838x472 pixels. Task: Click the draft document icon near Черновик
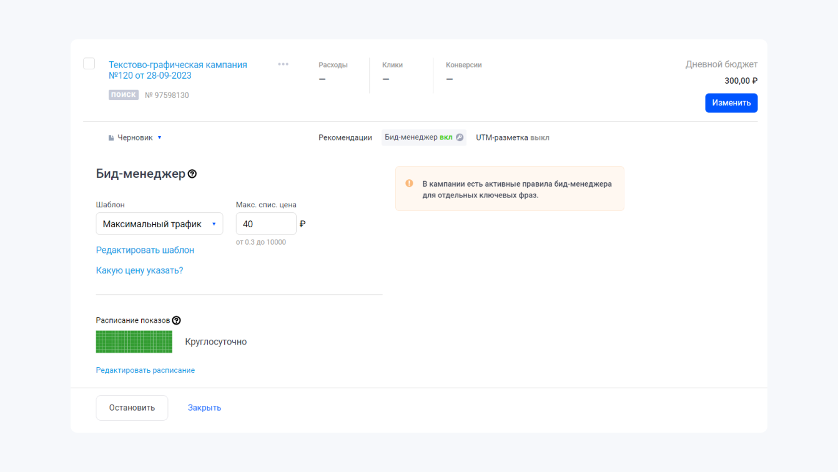[111, 138]
